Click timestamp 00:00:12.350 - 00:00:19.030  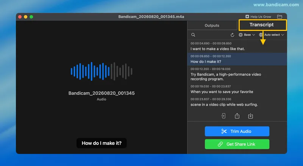pyautogui.click(x=211, y=69)
